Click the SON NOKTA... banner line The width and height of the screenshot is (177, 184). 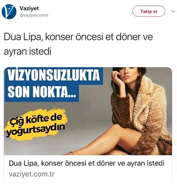42,92
